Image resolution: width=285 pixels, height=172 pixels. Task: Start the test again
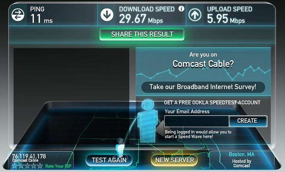click(109, 160)
